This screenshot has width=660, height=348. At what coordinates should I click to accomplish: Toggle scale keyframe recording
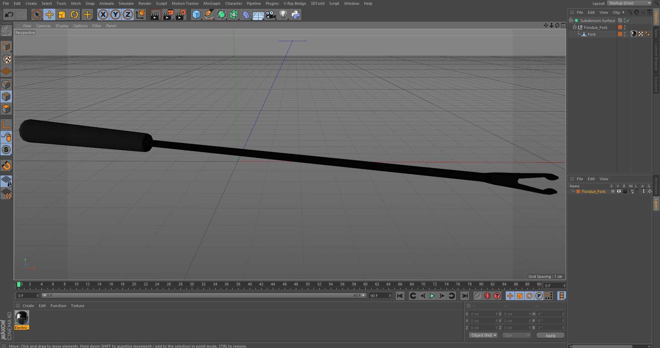520,296
